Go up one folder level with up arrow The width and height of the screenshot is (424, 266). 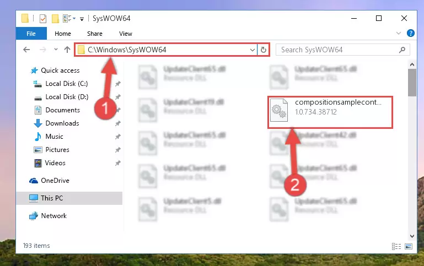pyautogui.click(x=67, y=50)
